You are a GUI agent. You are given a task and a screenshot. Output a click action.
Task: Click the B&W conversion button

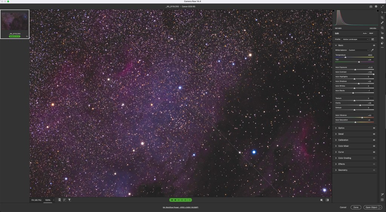click(371, 33)
